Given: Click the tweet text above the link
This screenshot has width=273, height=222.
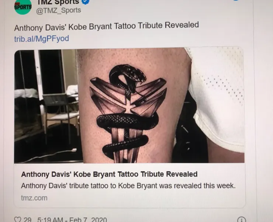Looking at the screenshot, I should 107,27.
